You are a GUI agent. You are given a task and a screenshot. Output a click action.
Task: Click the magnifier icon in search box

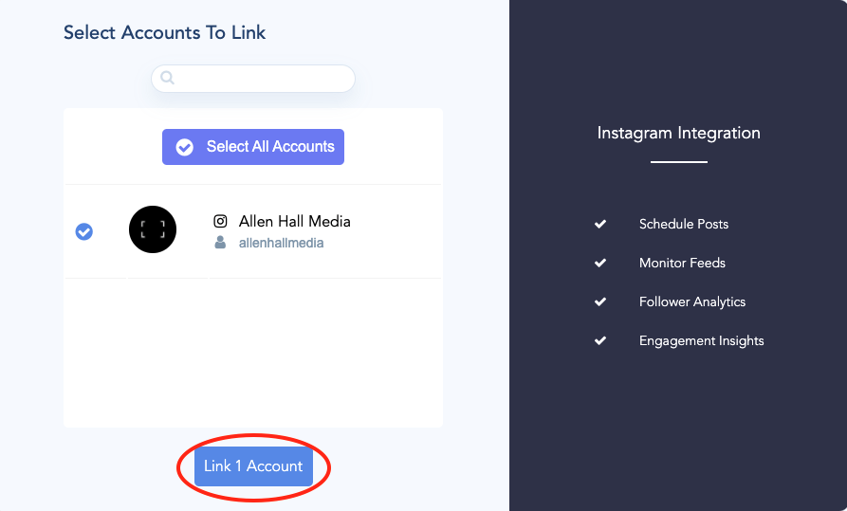(x=168, y=78)
